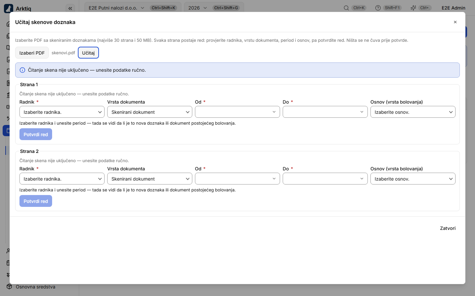Click Potvrdi red under Strana 2
This screenshot has width=475, height=296.
click(36, 201)
